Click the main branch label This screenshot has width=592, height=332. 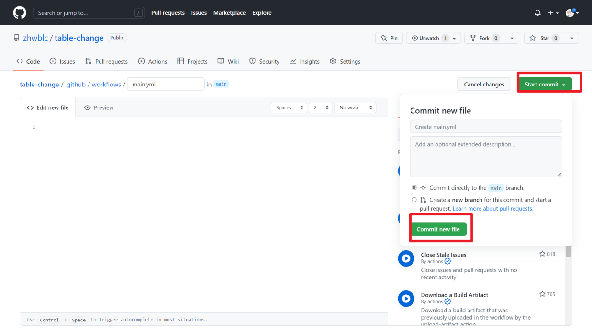tap(221, 84)
